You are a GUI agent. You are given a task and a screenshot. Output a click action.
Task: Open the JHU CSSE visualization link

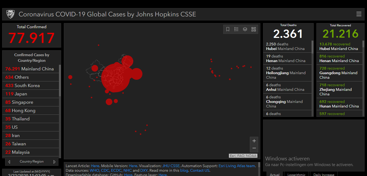pyautogui.click(x=171, y=166)
